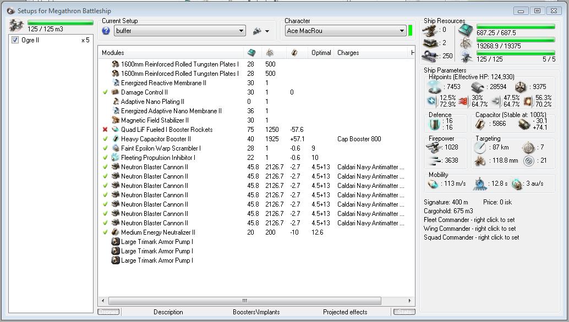Image resolution: width=569 pixels, height=322 pixels.
Task: Click the Stats button at bottom right
Action: coord(404,312)
